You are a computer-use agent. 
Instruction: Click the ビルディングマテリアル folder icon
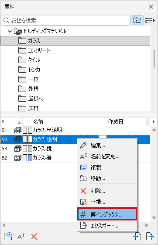(x=18, y=31)
